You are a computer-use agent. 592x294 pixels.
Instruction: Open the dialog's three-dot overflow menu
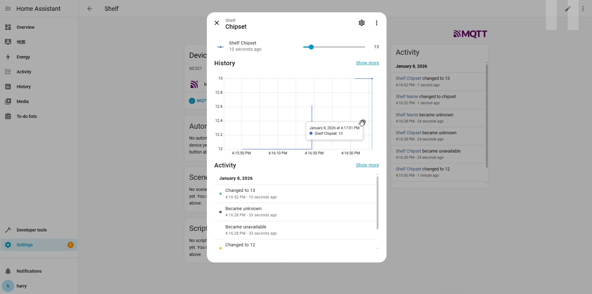376,23
